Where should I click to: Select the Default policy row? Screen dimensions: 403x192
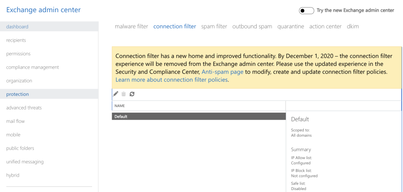point(199,116)
